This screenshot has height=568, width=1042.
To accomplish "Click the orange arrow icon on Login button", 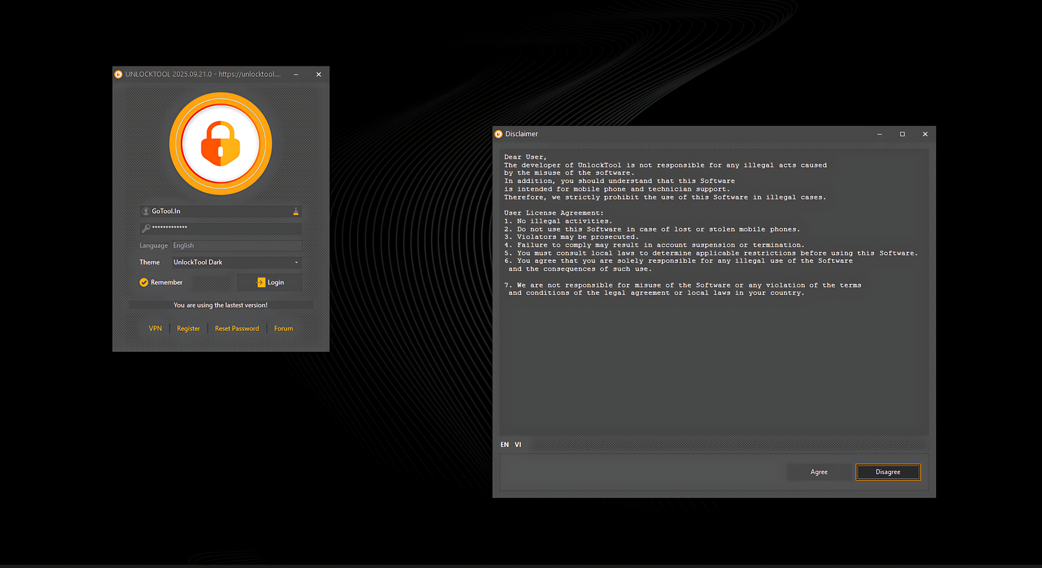I will point(261,283).
